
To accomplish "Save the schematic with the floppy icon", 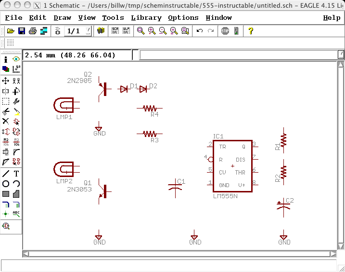I will (x=22, y=31).
